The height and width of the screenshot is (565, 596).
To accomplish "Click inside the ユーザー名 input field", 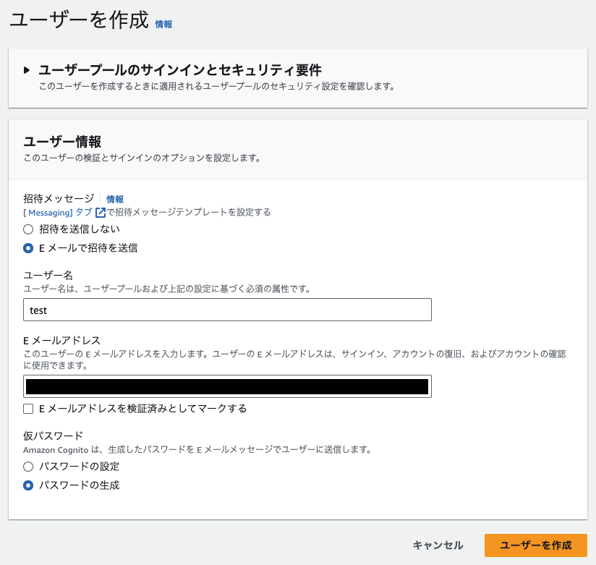I will 227,310.
